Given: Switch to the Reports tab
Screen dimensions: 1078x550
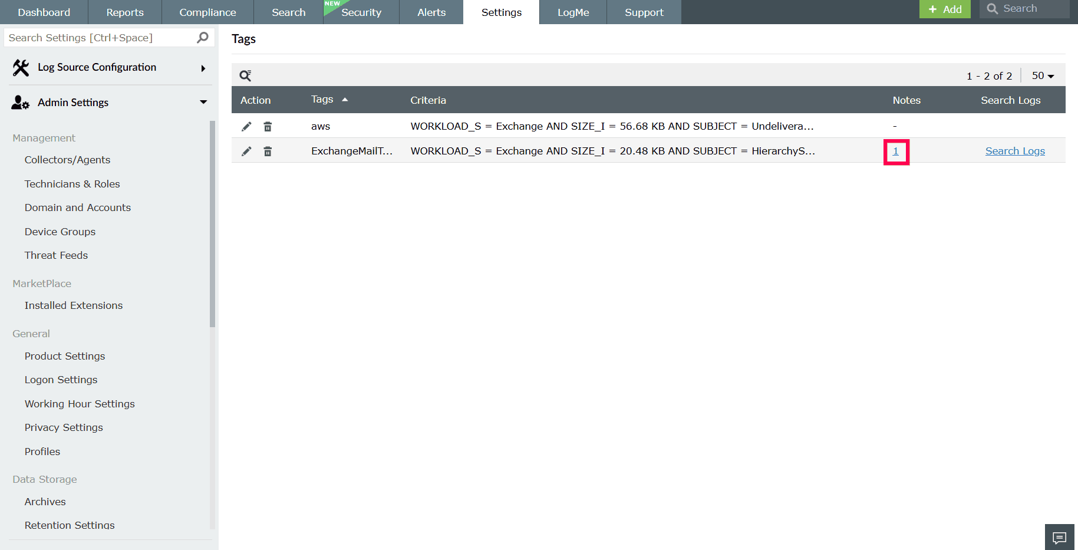Looking at the screenshot, I should (125, 12).
